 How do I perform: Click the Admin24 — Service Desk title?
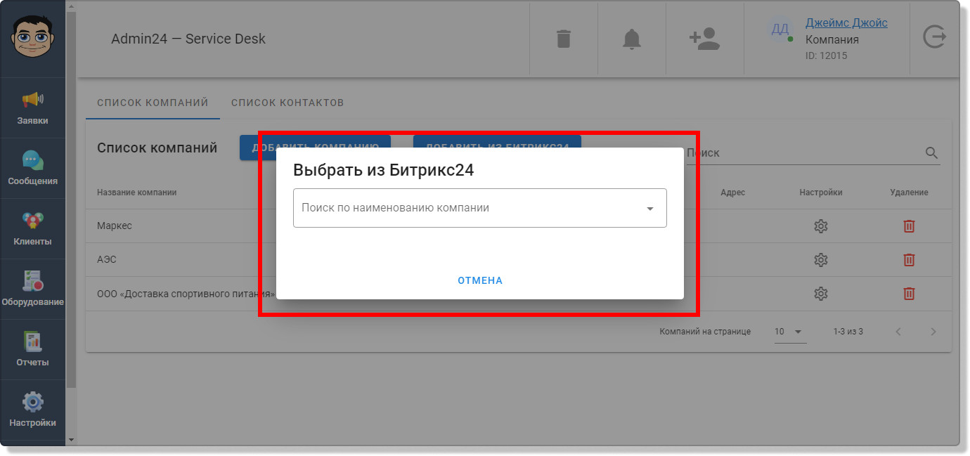point(188,39)
